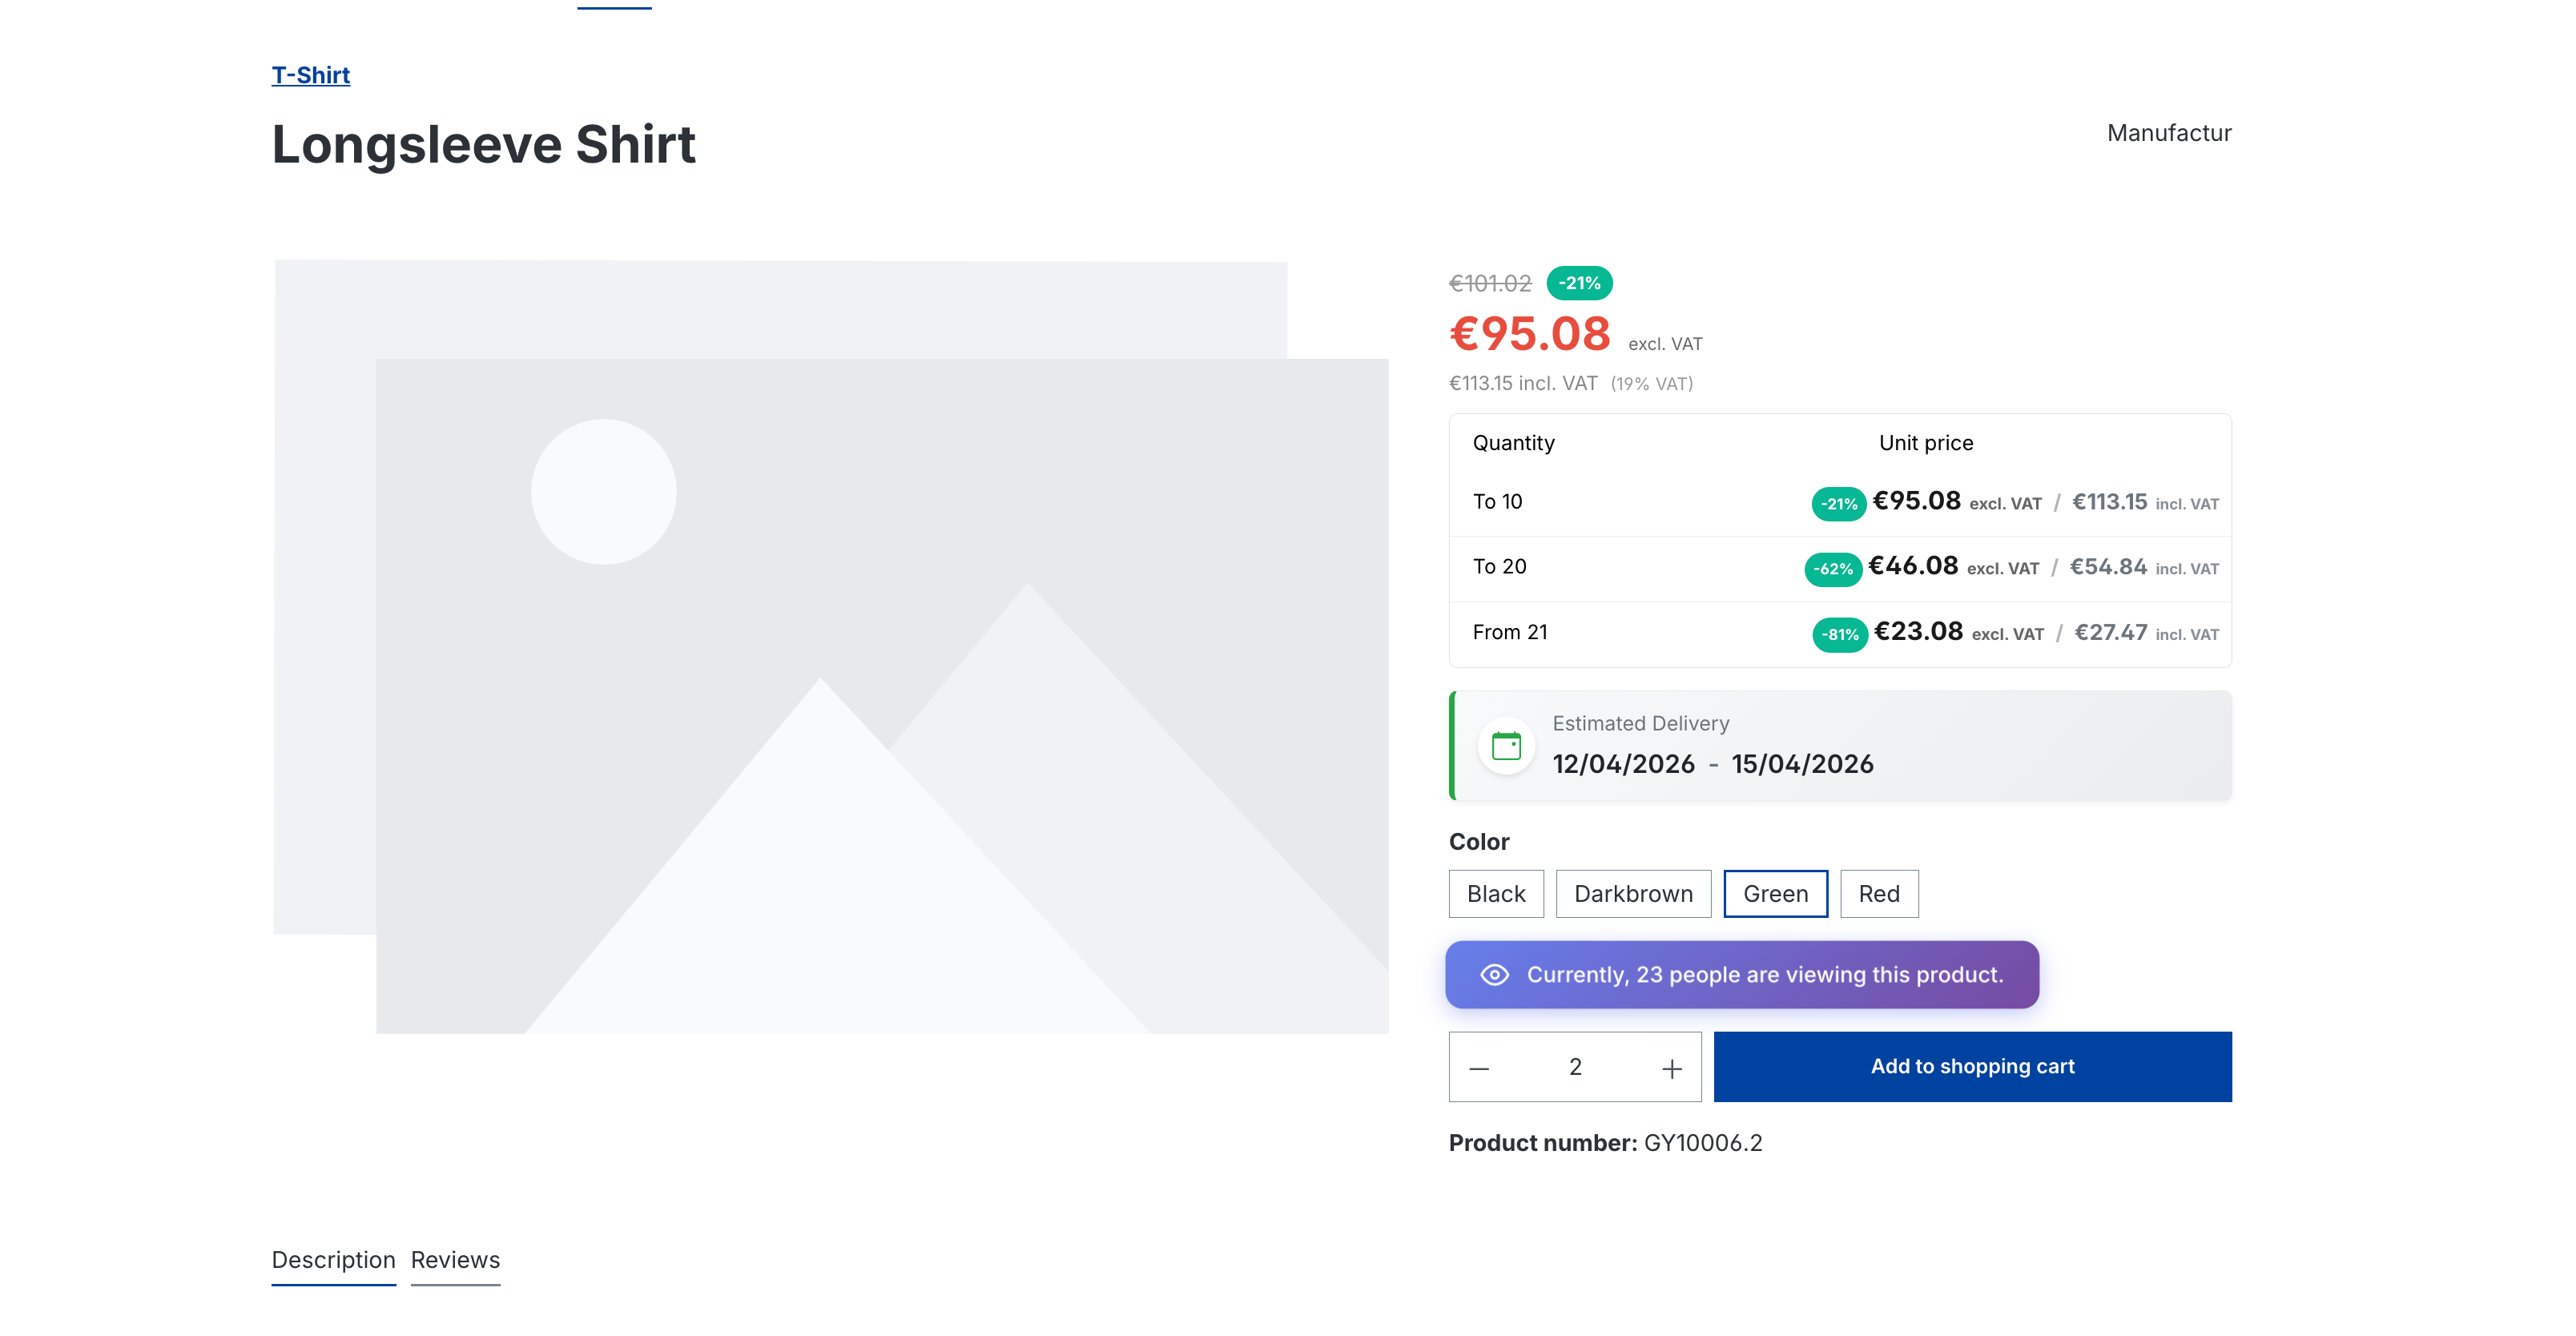Click the calendar icon in Estimated Delivery
The height and width of the screenshot is (1336, 2576).
1506,745
